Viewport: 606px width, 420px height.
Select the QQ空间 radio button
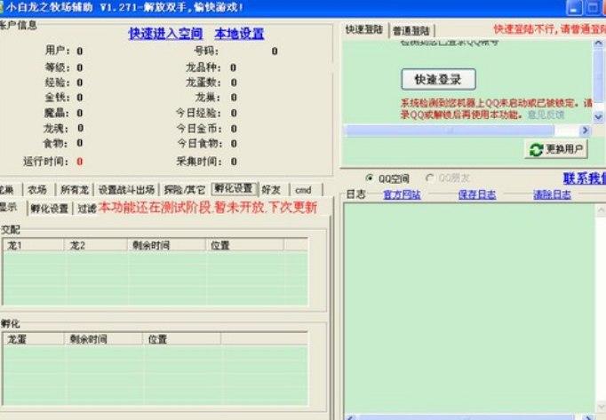(370, 178)
